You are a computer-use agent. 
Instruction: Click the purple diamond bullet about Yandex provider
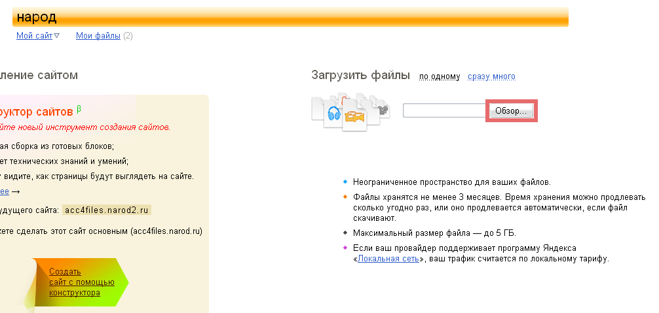pos(345,248)
